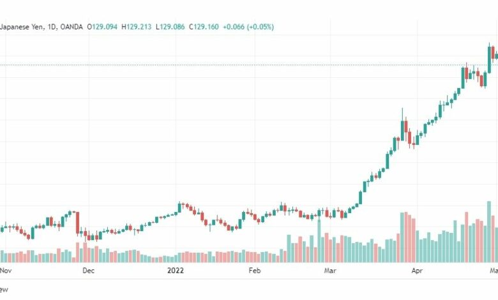Click the OANDA source label
This screenshot has height=300, width=498.
[72, 27]
